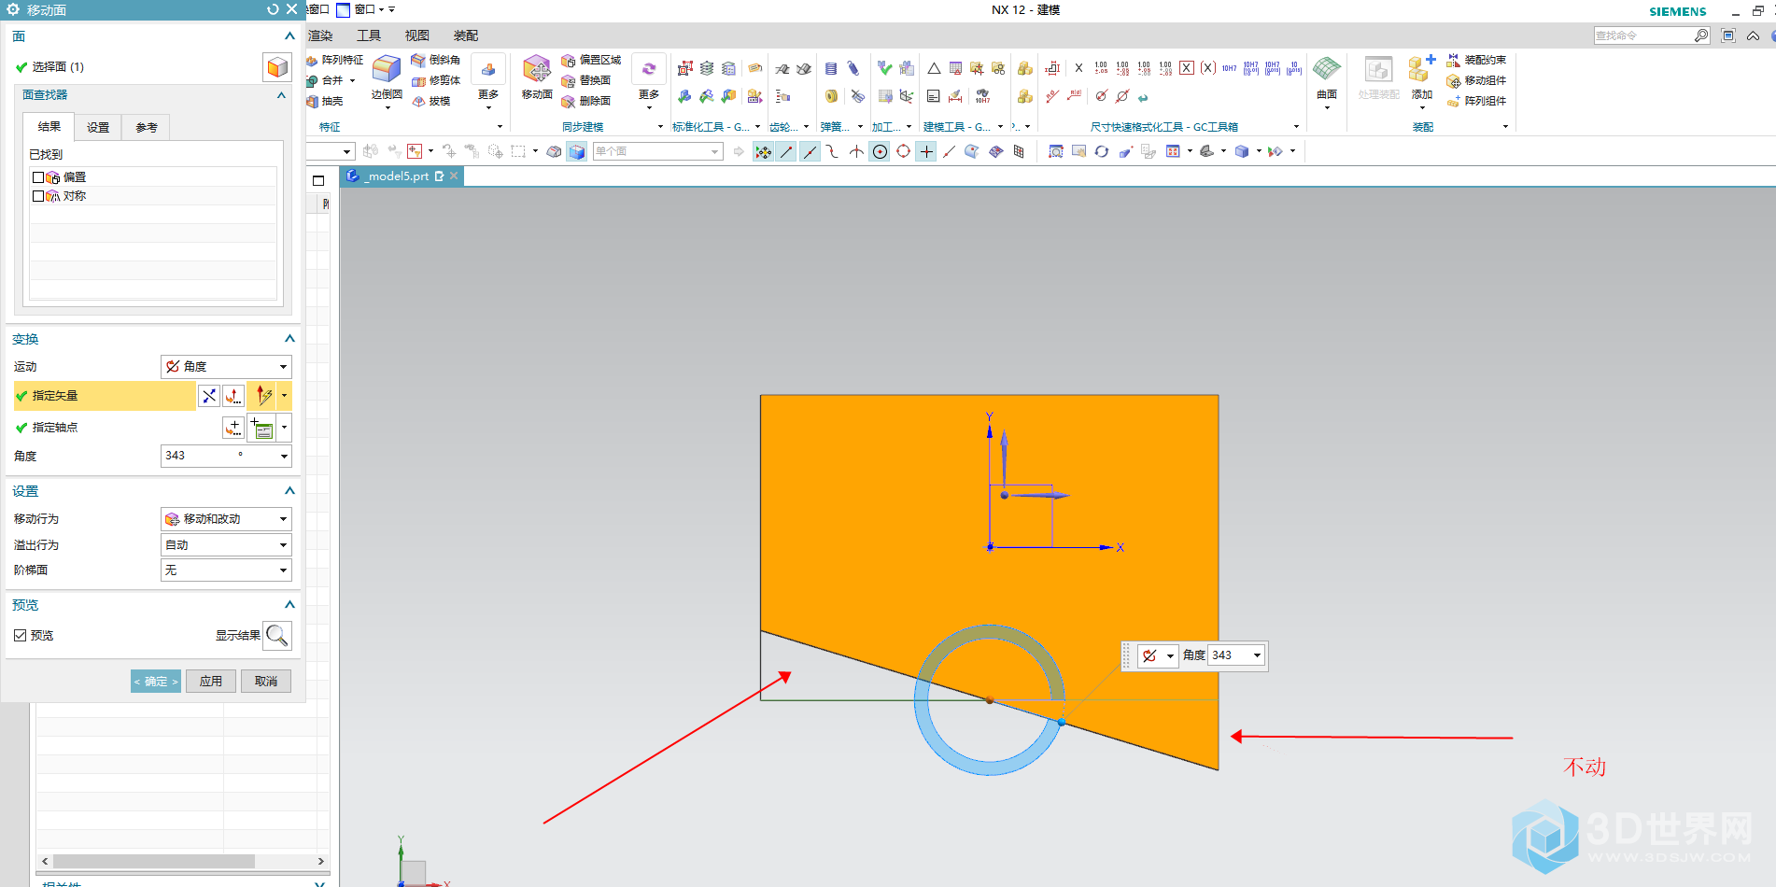Click the point dialog icon in 指定轴点 row
Viewport: 1776px width, 887px height.
point(233,428)
